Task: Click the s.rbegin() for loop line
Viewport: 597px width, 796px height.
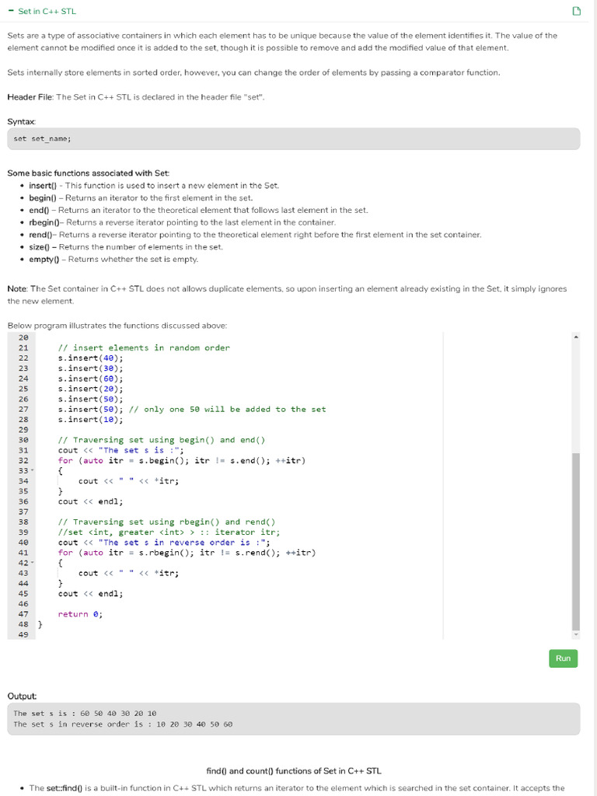Action: point(185,553)
